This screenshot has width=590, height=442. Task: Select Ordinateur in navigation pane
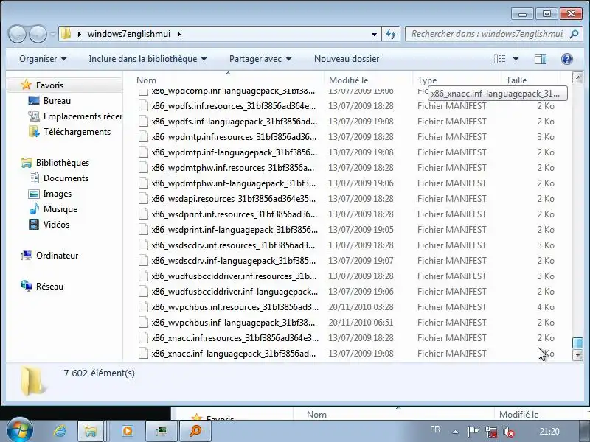(x=49, y=256)
